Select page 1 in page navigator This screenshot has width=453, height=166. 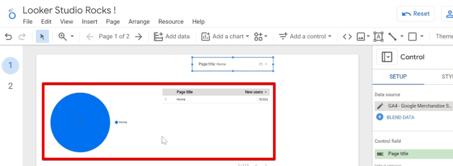pyautogui.click(x=11, y=66)
